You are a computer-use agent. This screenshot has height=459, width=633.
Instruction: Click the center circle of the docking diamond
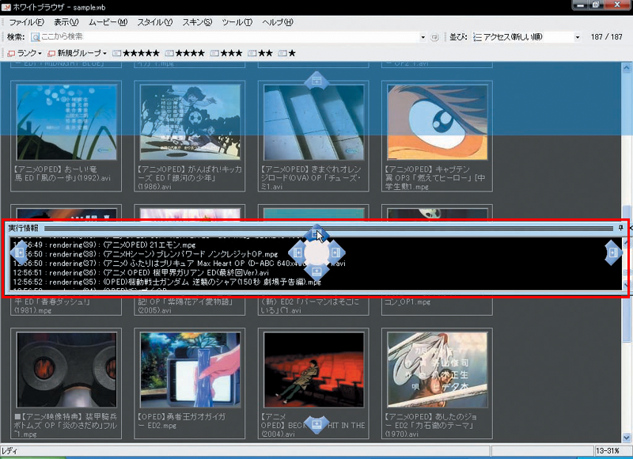(316, 252)
